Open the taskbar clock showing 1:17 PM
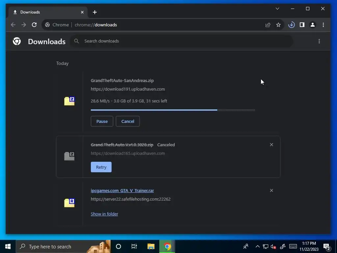 (309, 246)
